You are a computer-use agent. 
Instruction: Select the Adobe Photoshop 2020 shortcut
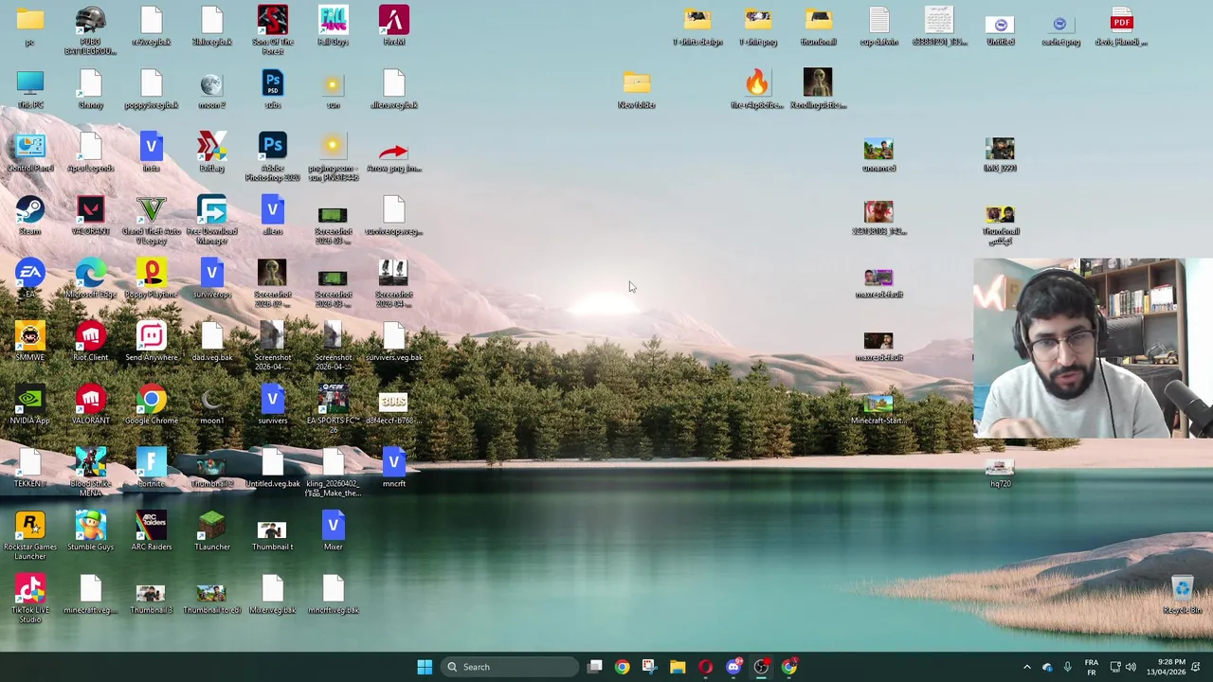272,156
